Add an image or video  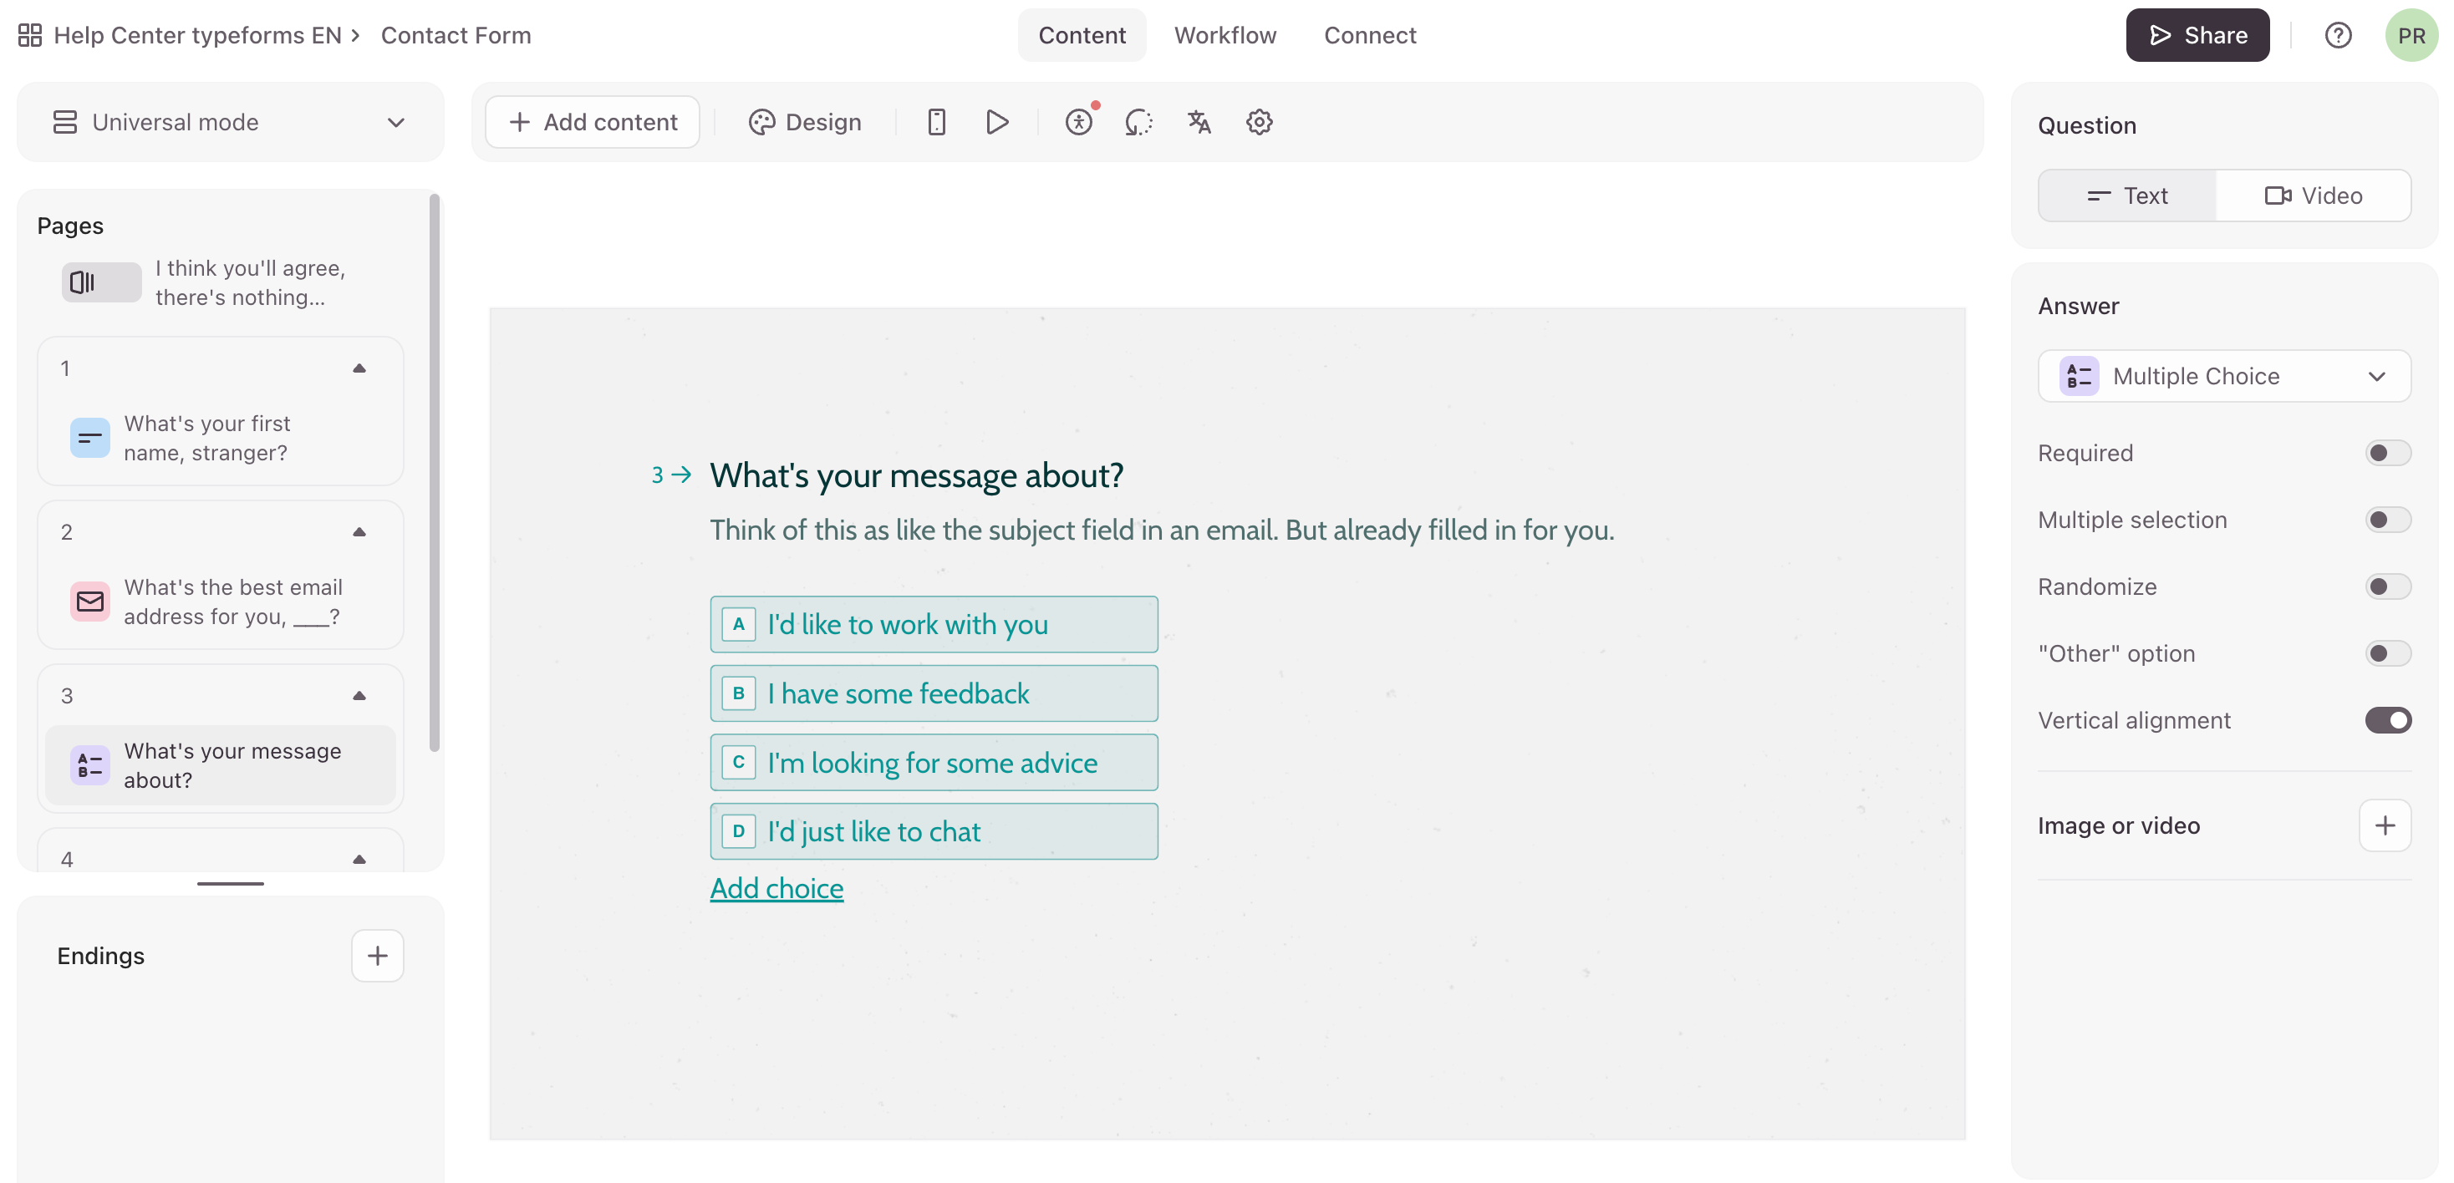point(2385,825)
